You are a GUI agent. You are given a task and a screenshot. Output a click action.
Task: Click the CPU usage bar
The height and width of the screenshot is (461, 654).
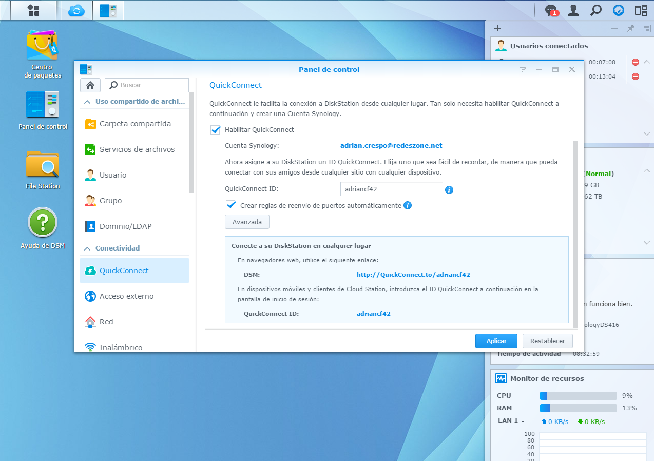click(x=578, y=396)
